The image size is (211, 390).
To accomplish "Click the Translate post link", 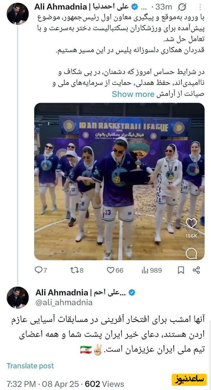I will (30, 366).
